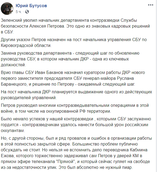The width and height of the screenshot is (157, 172).
Task: Click the paragraph starting 'На пост начальника ДКР'
Action: [x=77, y=95]
